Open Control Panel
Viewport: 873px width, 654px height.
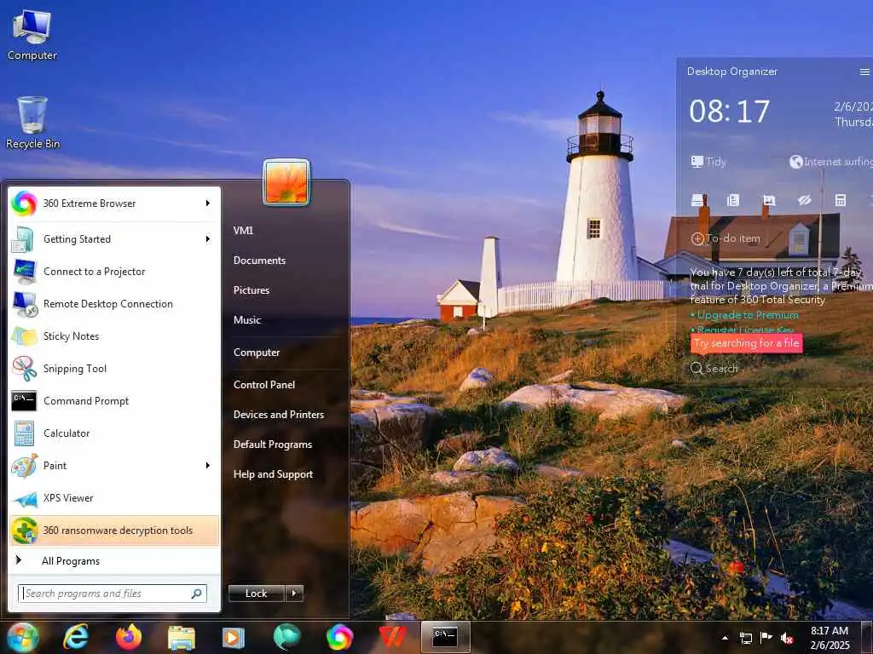click(x=264, y=385)
